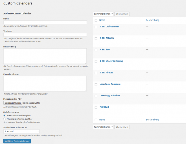Check the box next to 1. ER: Grabkammer
The height and width of the screenshot is (144, 186).
[96, 27]
